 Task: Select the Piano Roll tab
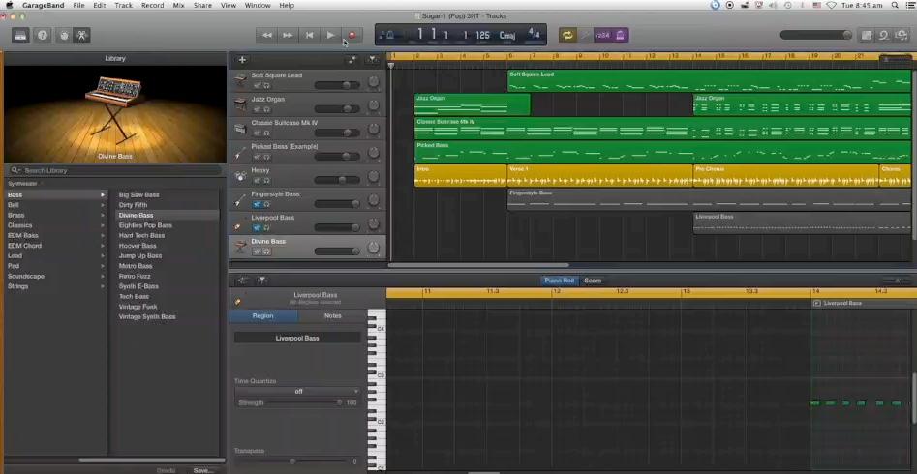(559, 281)
